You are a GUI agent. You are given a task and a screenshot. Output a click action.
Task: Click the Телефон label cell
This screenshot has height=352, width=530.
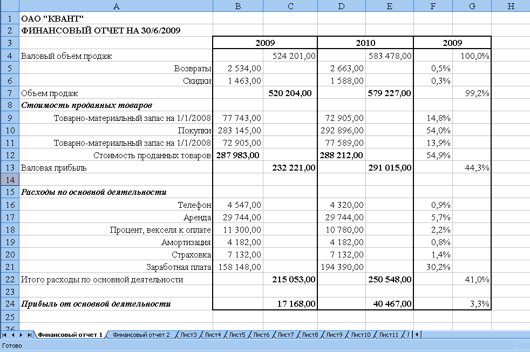tap(116, 205)
